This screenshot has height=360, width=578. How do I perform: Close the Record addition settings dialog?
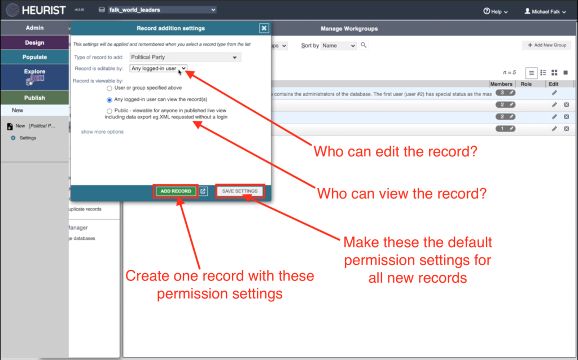(264, 28)
